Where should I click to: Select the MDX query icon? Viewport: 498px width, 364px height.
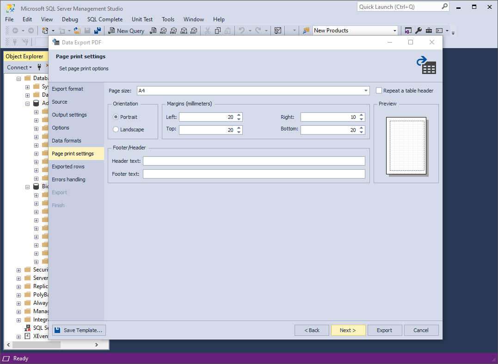pyautogui.click(x=163, y=31)
